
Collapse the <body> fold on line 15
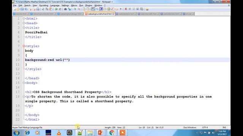pos(24,83)
